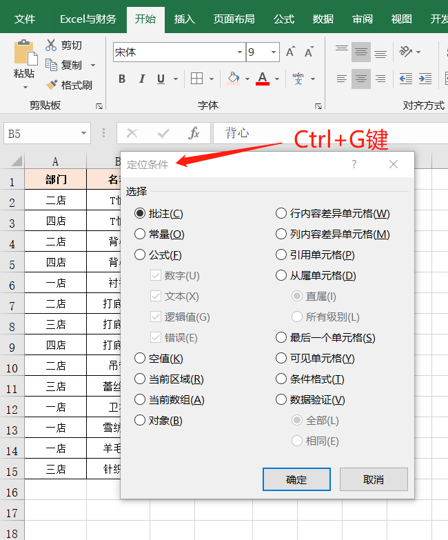Expand the Copy options arrow
448x540 pixels.
click(93, 65)
